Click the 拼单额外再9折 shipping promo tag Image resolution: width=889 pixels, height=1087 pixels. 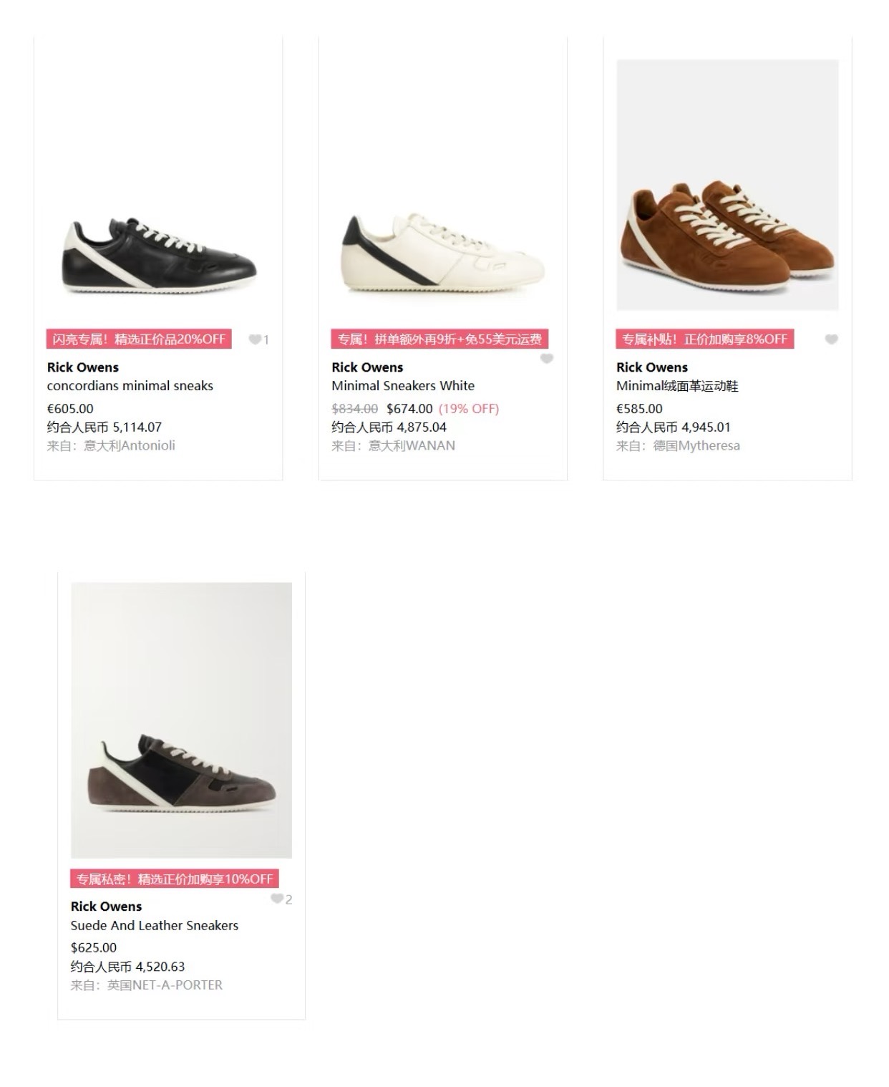click(439, 339)
